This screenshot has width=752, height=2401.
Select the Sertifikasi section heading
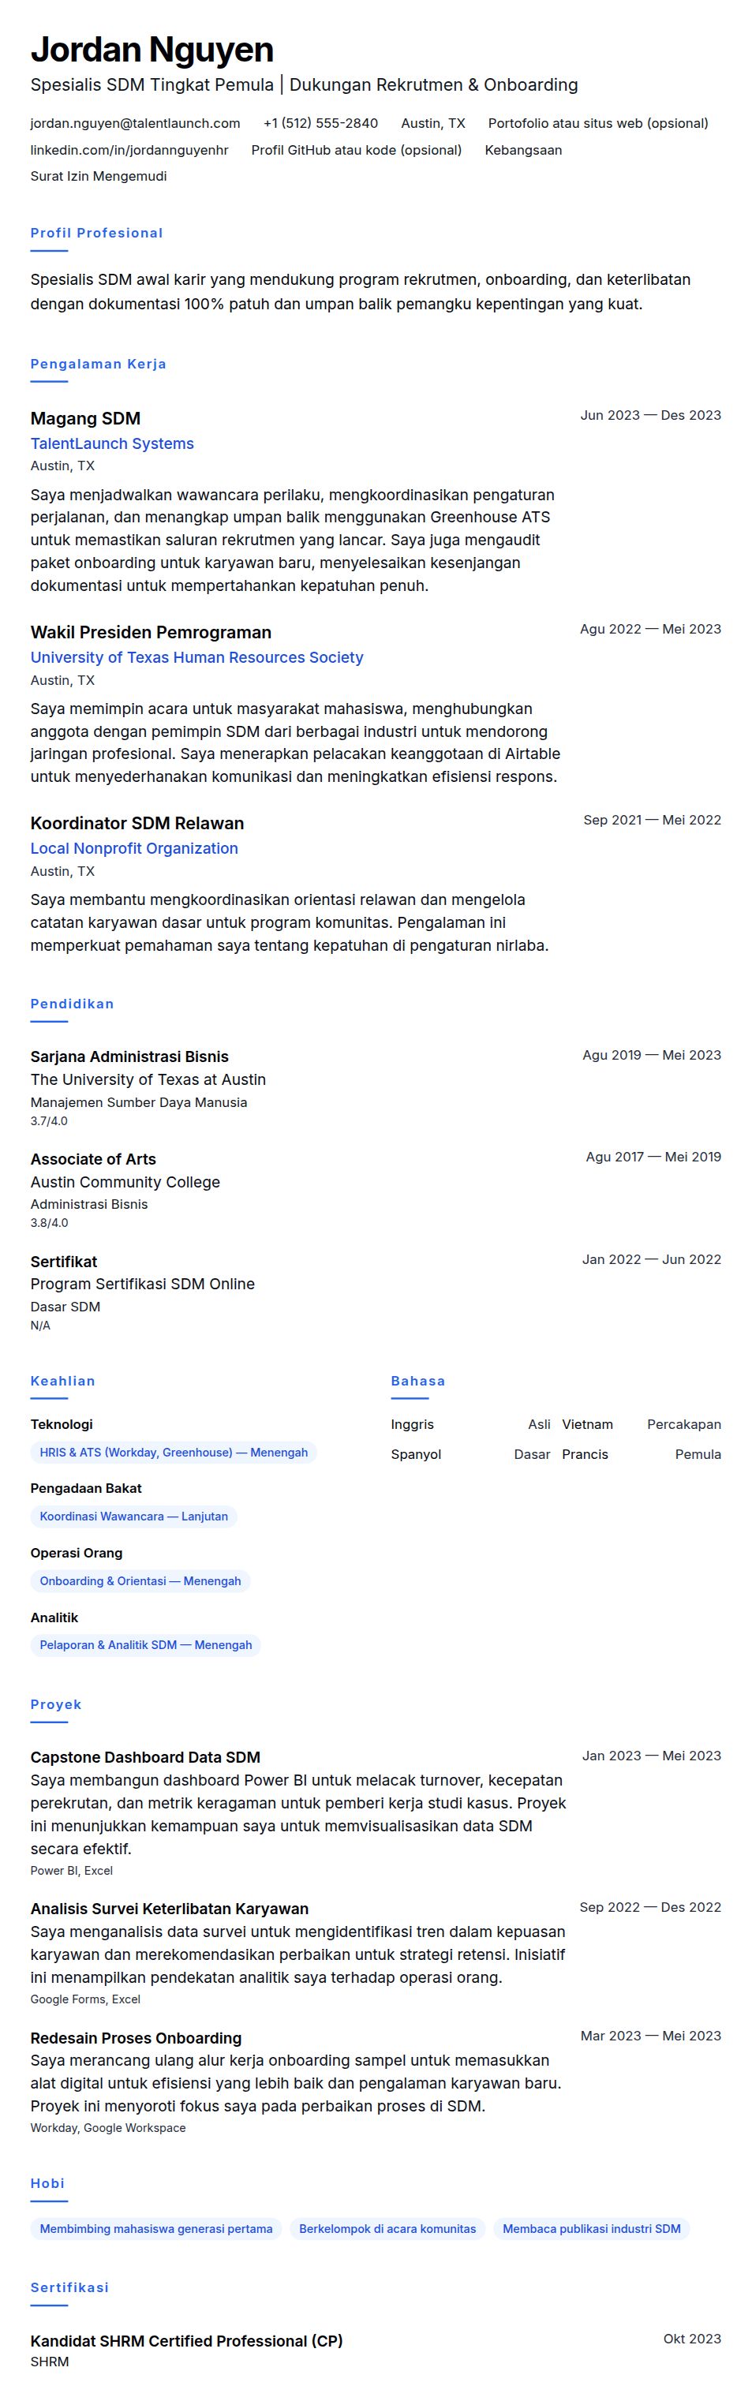tap(70, 2287)
